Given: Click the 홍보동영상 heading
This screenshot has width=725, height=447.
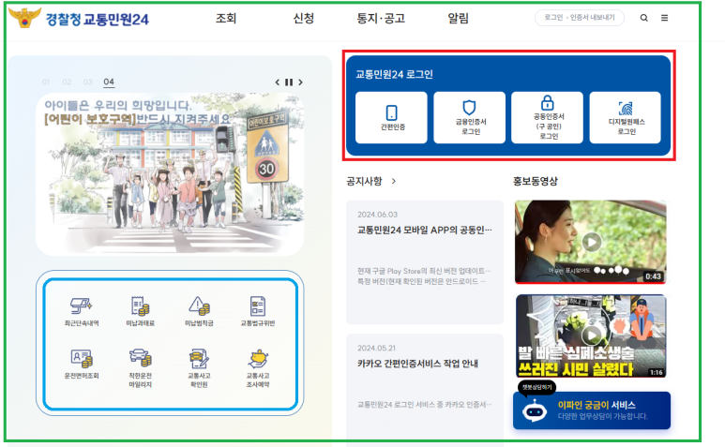Looking at the screenshot, I should 536,181.
